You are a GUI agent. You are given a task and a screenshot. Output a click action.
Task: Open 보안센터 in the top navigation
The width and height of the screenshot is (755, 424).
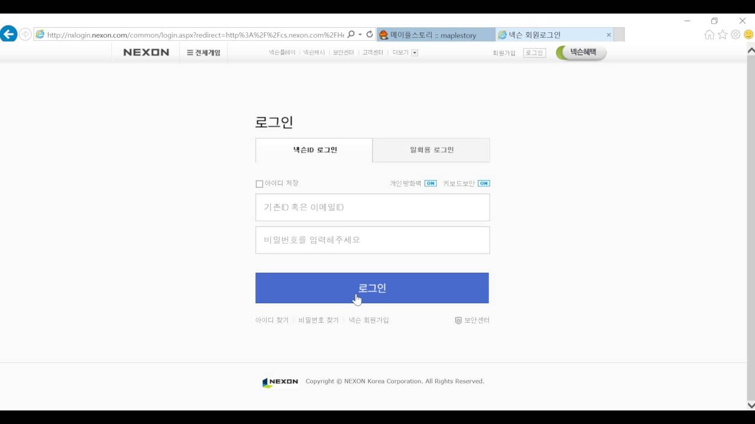tap(343, 52)
